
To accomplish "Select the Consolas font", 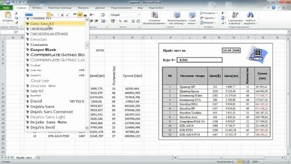I will (x=55, y=40).
